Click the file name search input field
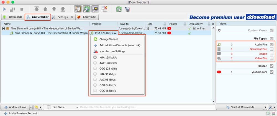The height and width of the screenshot is (116, 277). (x=147, y=107)
